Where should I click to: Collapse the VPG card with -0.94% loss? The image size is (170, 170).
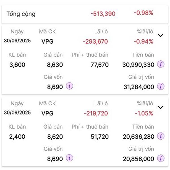click(160, 36)
